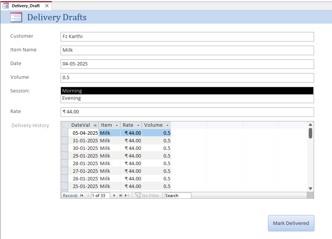Viewport: 332px width, 239px height.
Task: Click the Delivery History label
Action: [x=30, y=126]
